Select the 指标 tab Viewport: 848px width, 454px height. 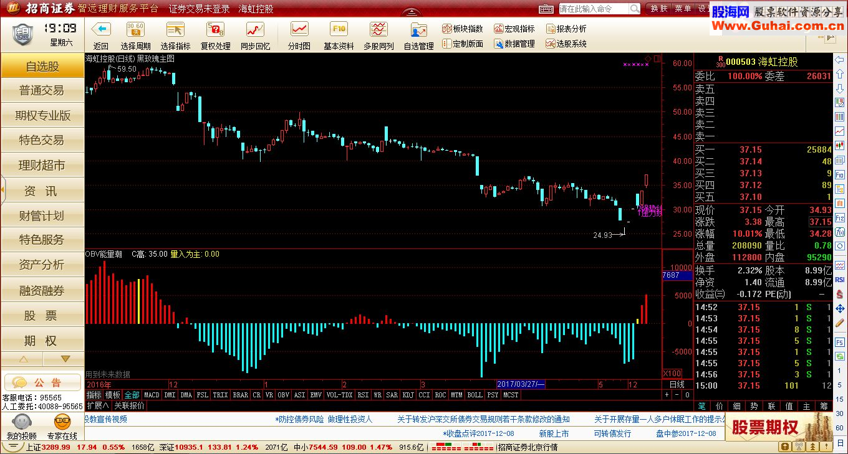94,395
